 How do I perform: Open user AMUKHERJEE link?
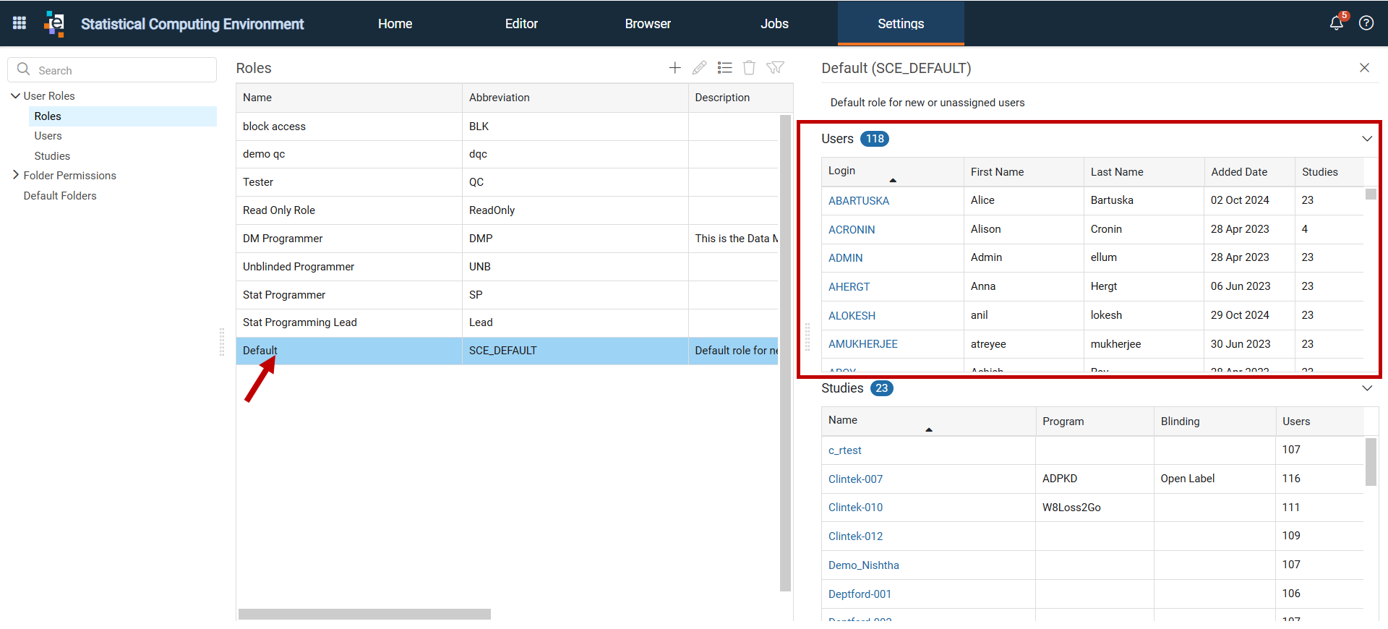click(x=863, y=344)
